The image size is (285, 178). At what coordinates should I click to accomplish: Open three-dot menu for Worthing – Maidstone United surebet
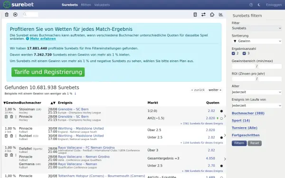tap(16, 136)
